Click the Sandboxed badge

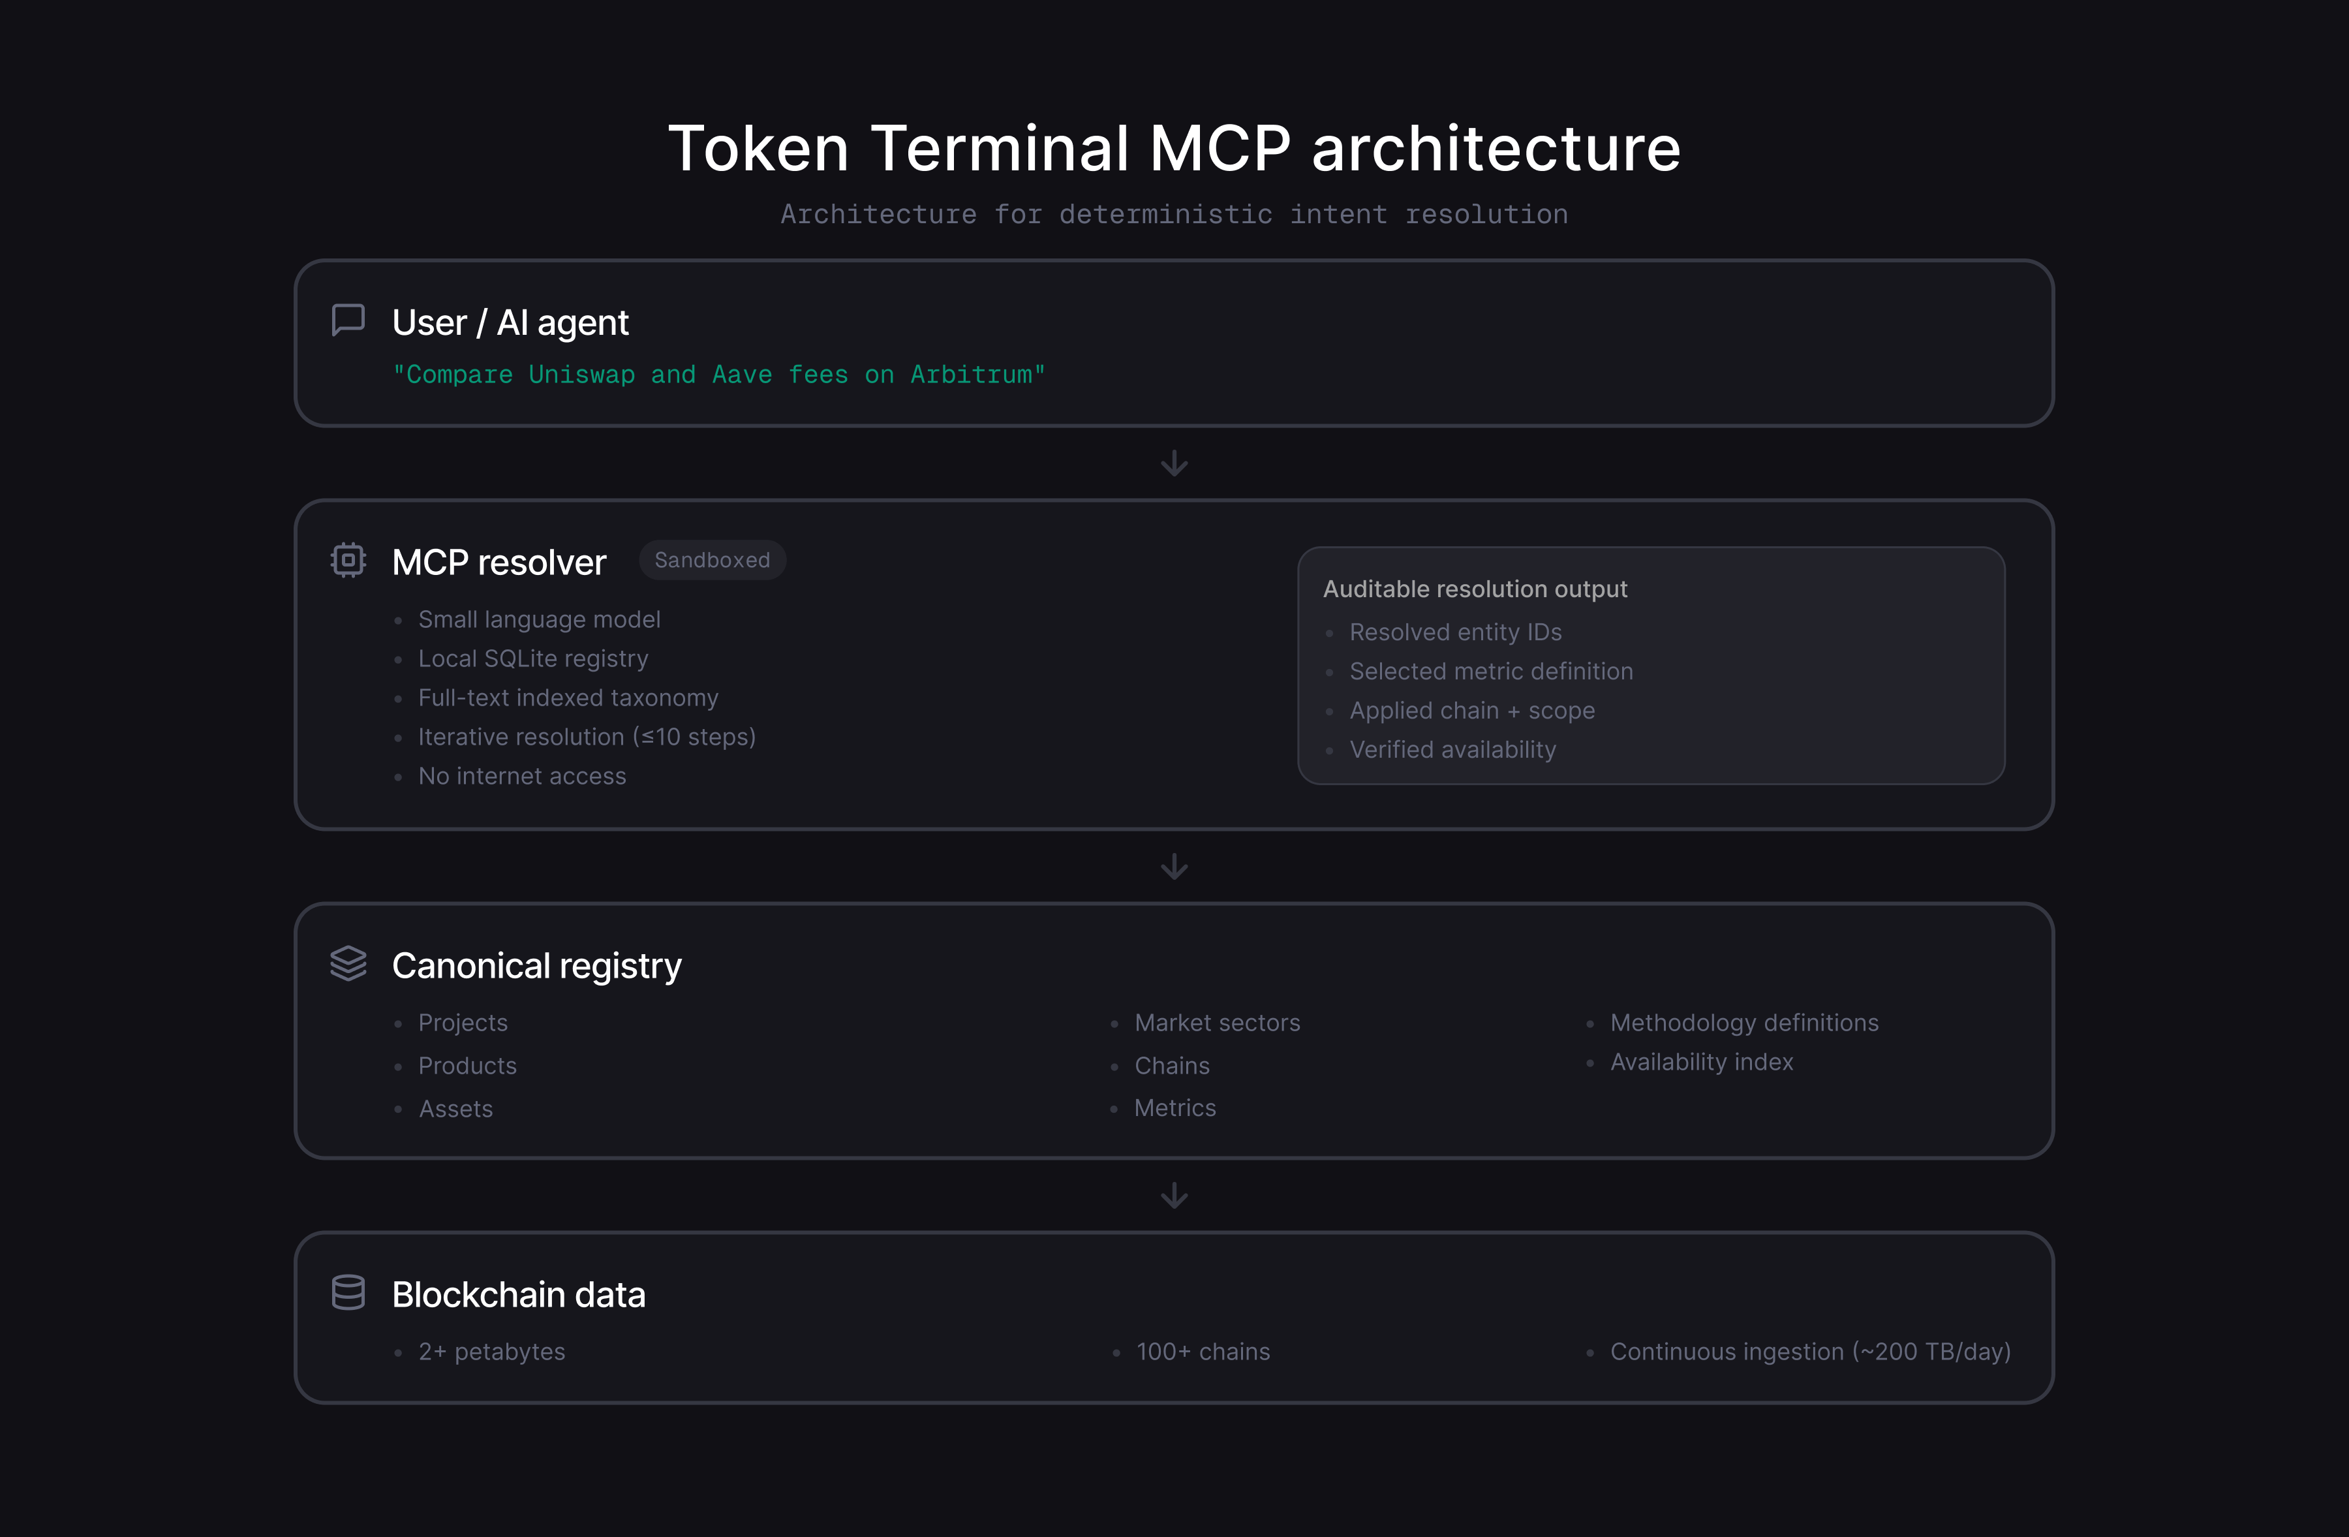point(712,560)
